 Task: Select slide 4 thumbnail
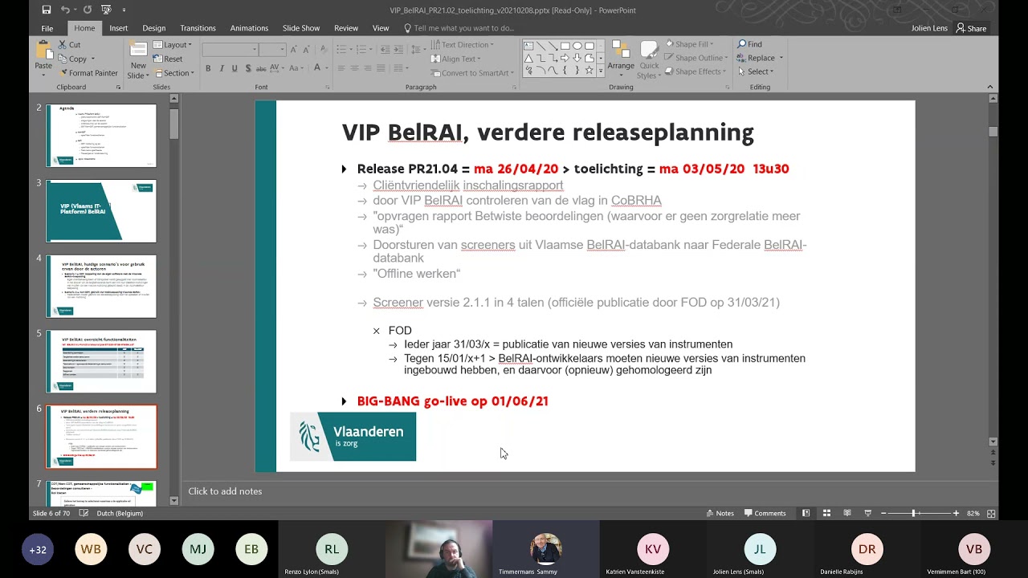click(101, 286)
